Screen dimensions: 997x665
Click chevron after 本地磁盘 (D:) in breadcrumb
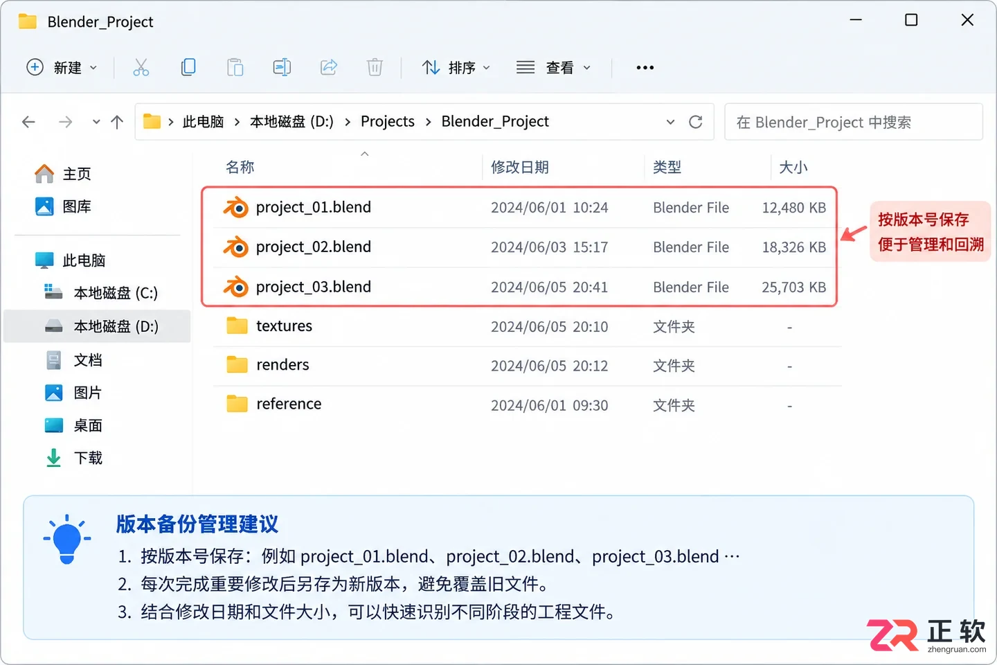coord(347,122)
